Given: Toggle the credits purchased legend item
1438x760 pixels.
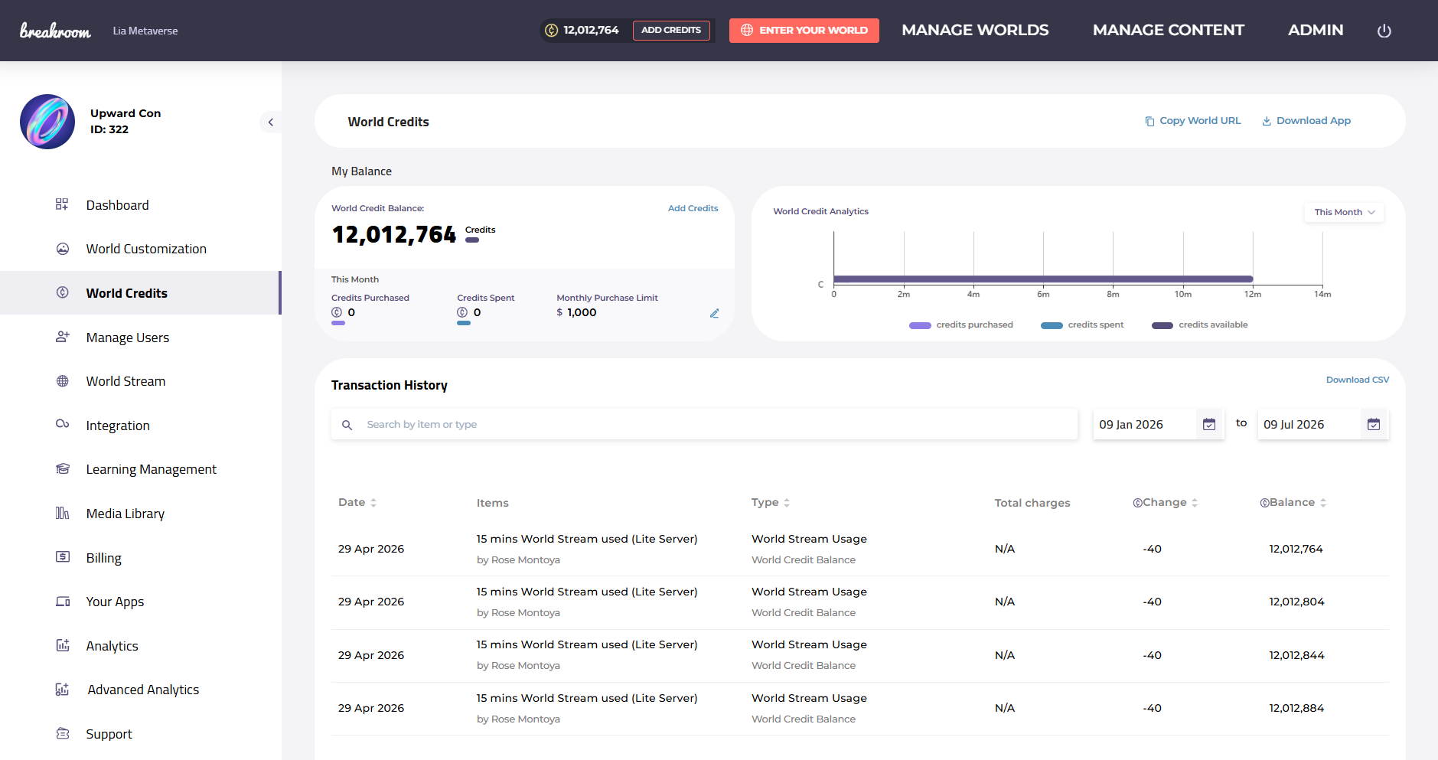Looking at the screenshot, I should [x=960, y=325].
